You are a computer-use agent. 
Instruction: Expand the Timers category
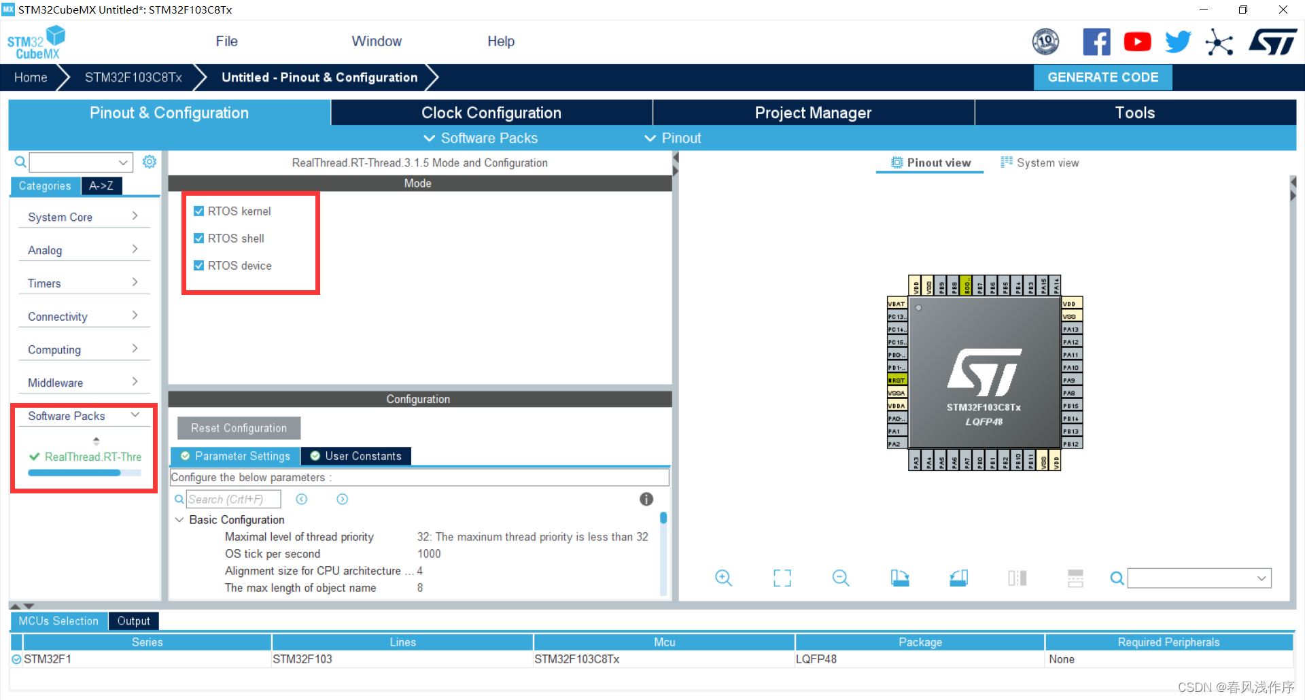pyautogui.click(x=83, y=283)
